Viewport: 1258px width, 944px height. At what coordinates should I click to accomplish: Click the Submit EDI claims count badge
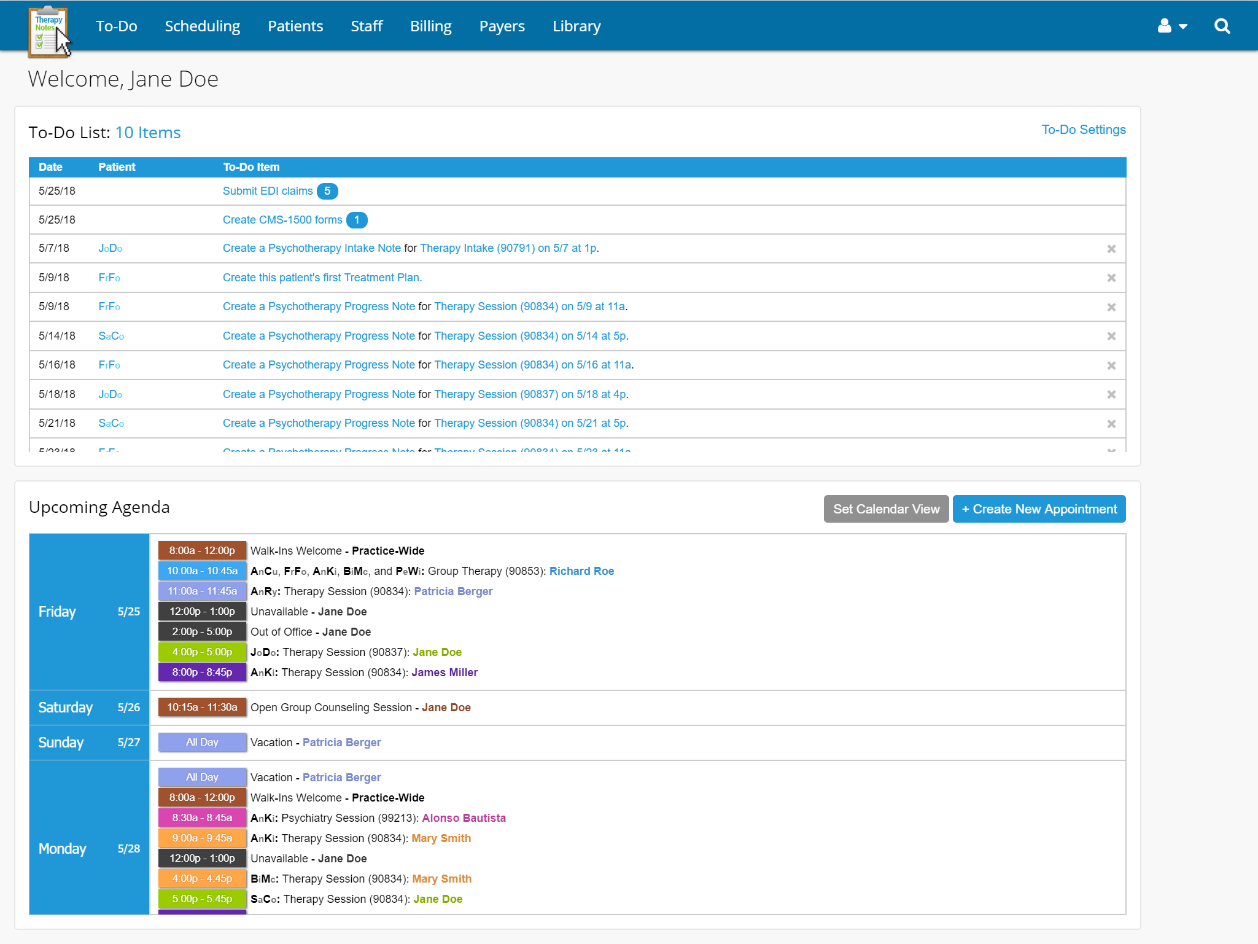click(x=327, y=191)
